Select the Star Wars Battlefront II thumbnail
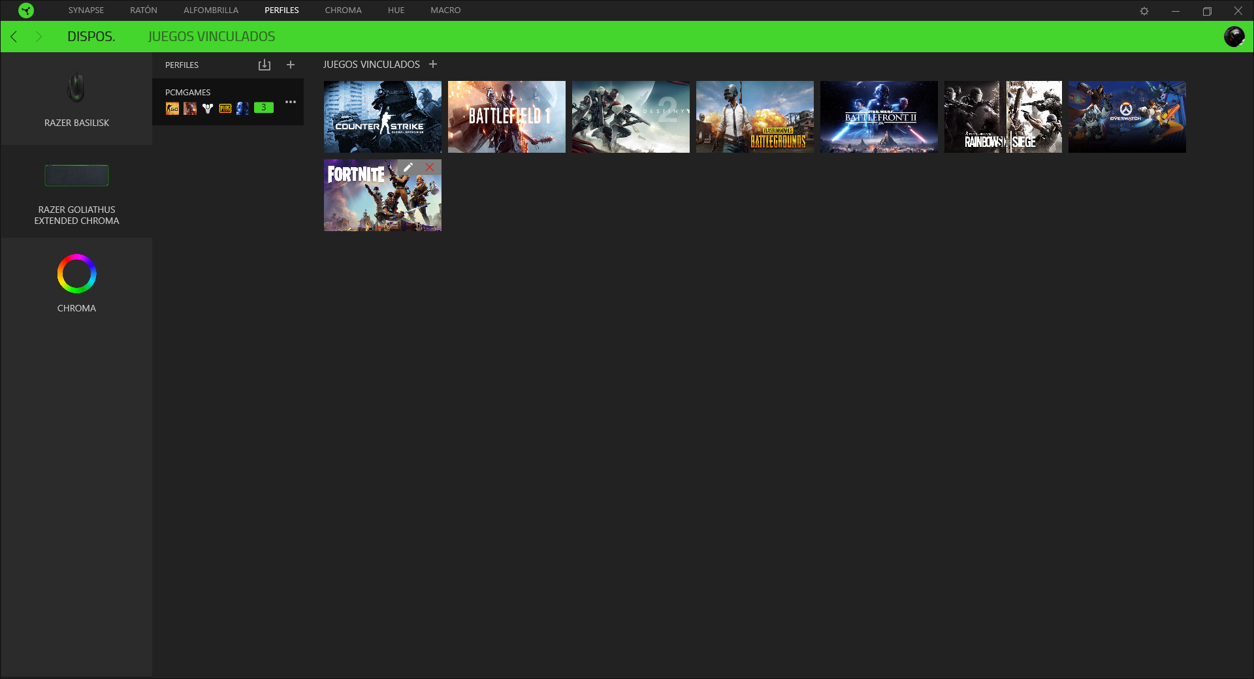1254x679 pixels. [879, 117]
